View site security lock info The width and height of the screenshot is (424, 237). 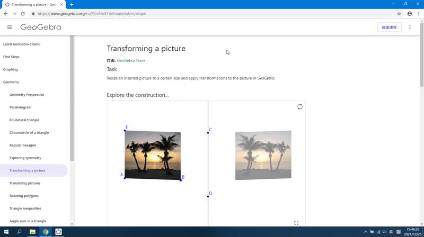(x=33, y=14)
